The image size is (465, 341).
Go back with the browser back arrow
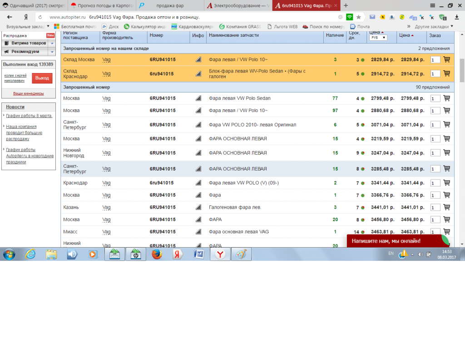click(10, 17)
